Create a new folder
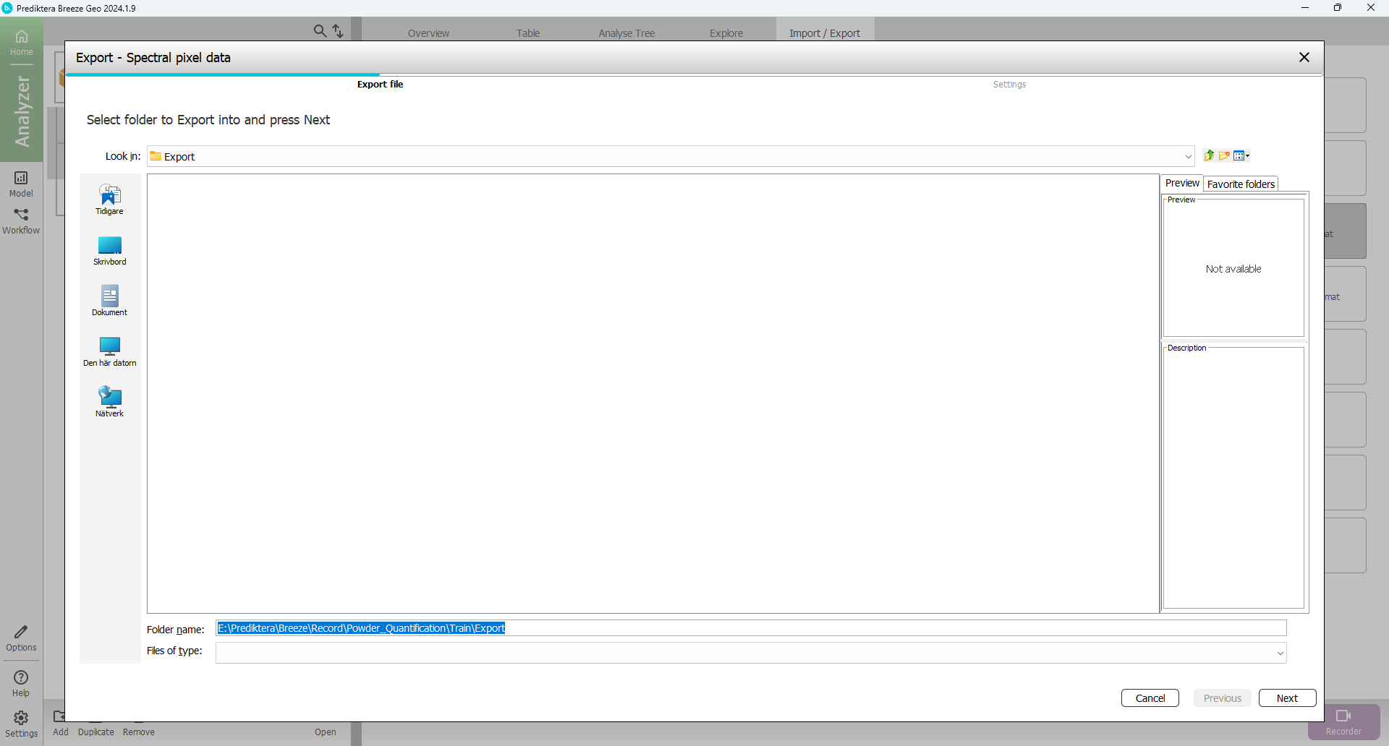Viewport: 1389px width, 746px height. tap(1224, 155)
